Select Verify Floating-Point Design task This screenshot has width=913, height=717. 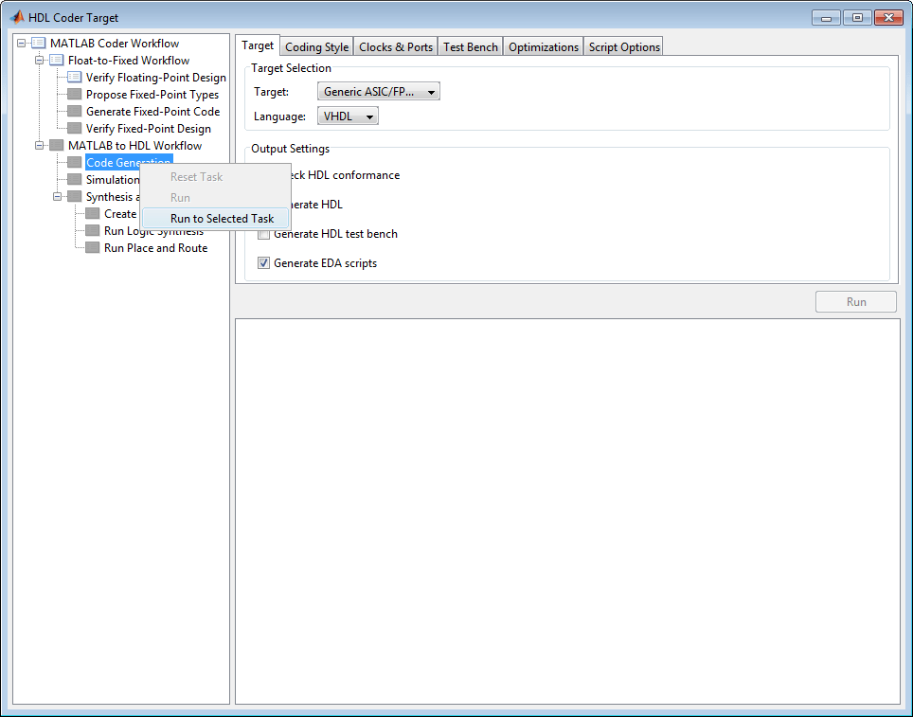(156, 78)
